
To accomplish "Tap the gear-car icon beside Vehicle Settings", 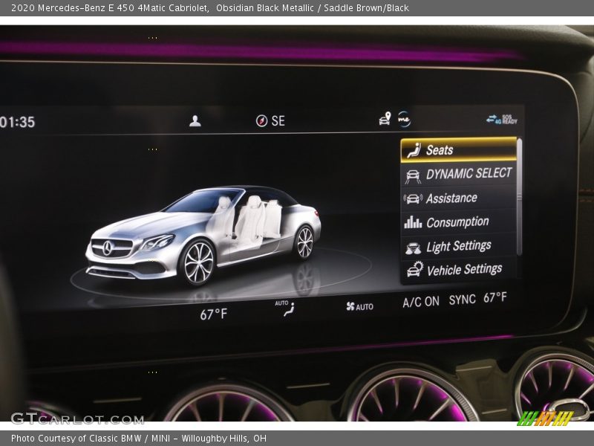I will click(415, 269).
